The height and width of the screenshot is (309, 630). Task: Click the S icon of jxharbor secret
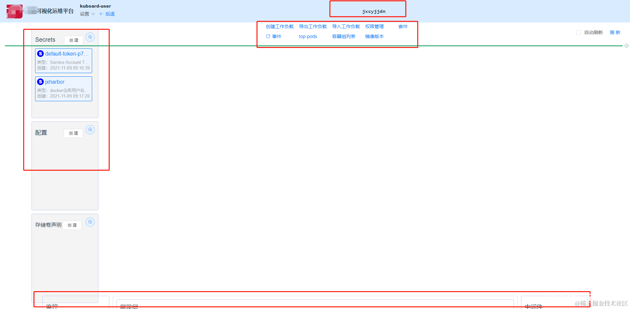(x=40, y=82)
